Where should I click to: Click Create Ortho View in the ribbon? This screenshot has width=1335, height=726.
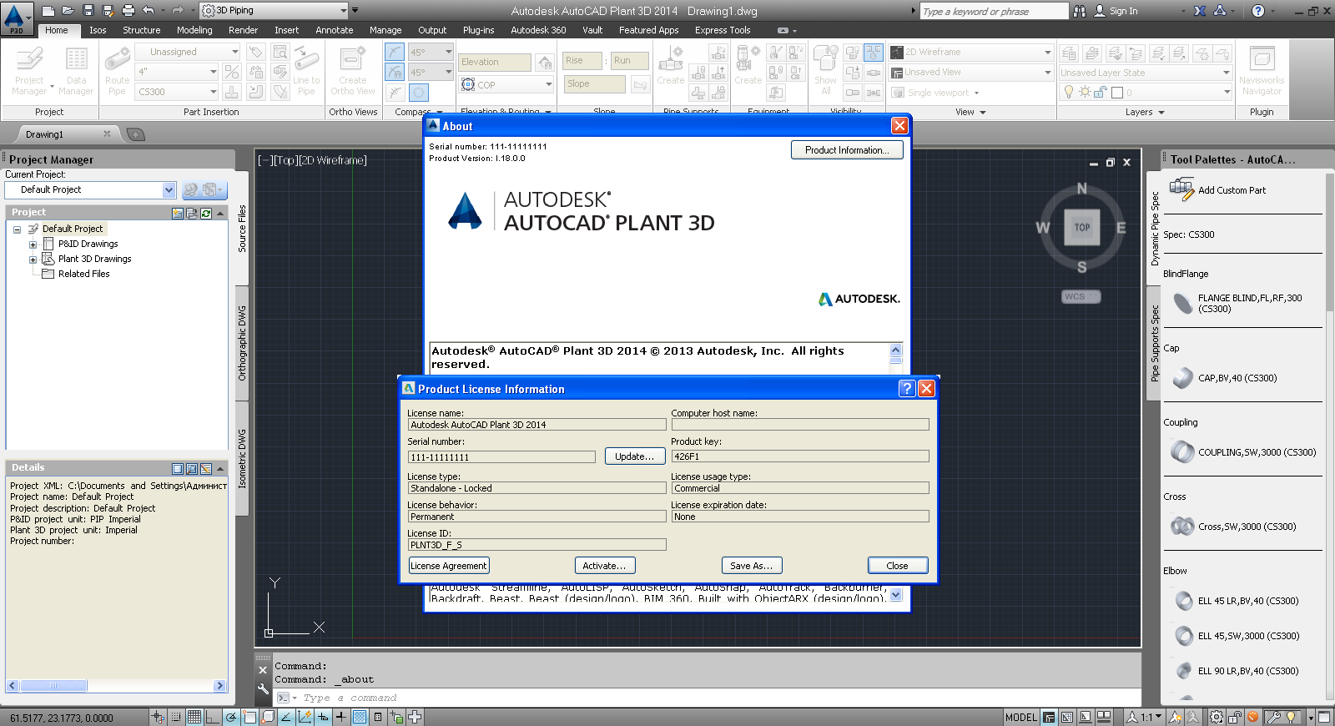353,71
